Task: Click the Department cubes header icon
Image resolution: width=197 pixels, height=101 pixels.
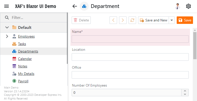Action: [x=84, y=6]
